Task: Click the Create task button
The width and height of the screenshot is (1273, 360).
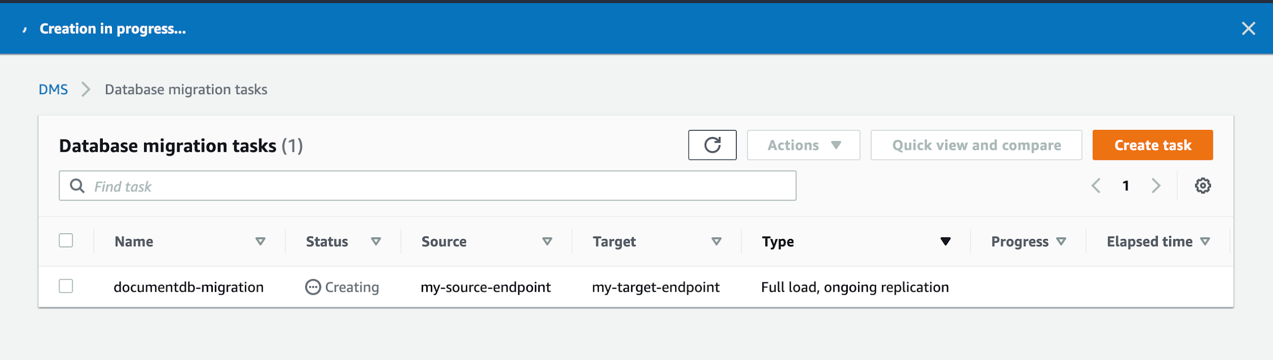Action: pos(1152,145)
